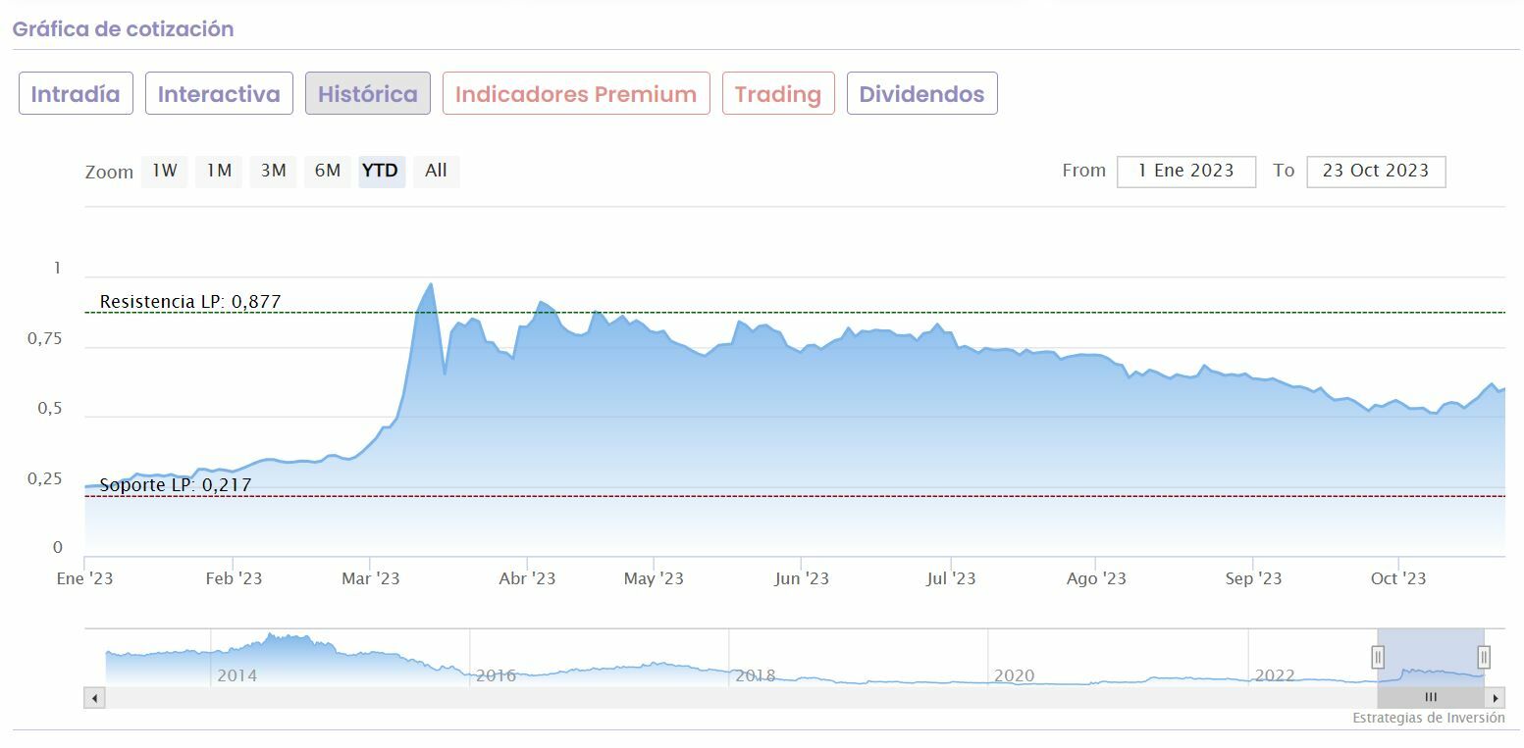Open the Intradía chart tab
The height and width of the screenshot is (748, 1524).
(76, 94)
